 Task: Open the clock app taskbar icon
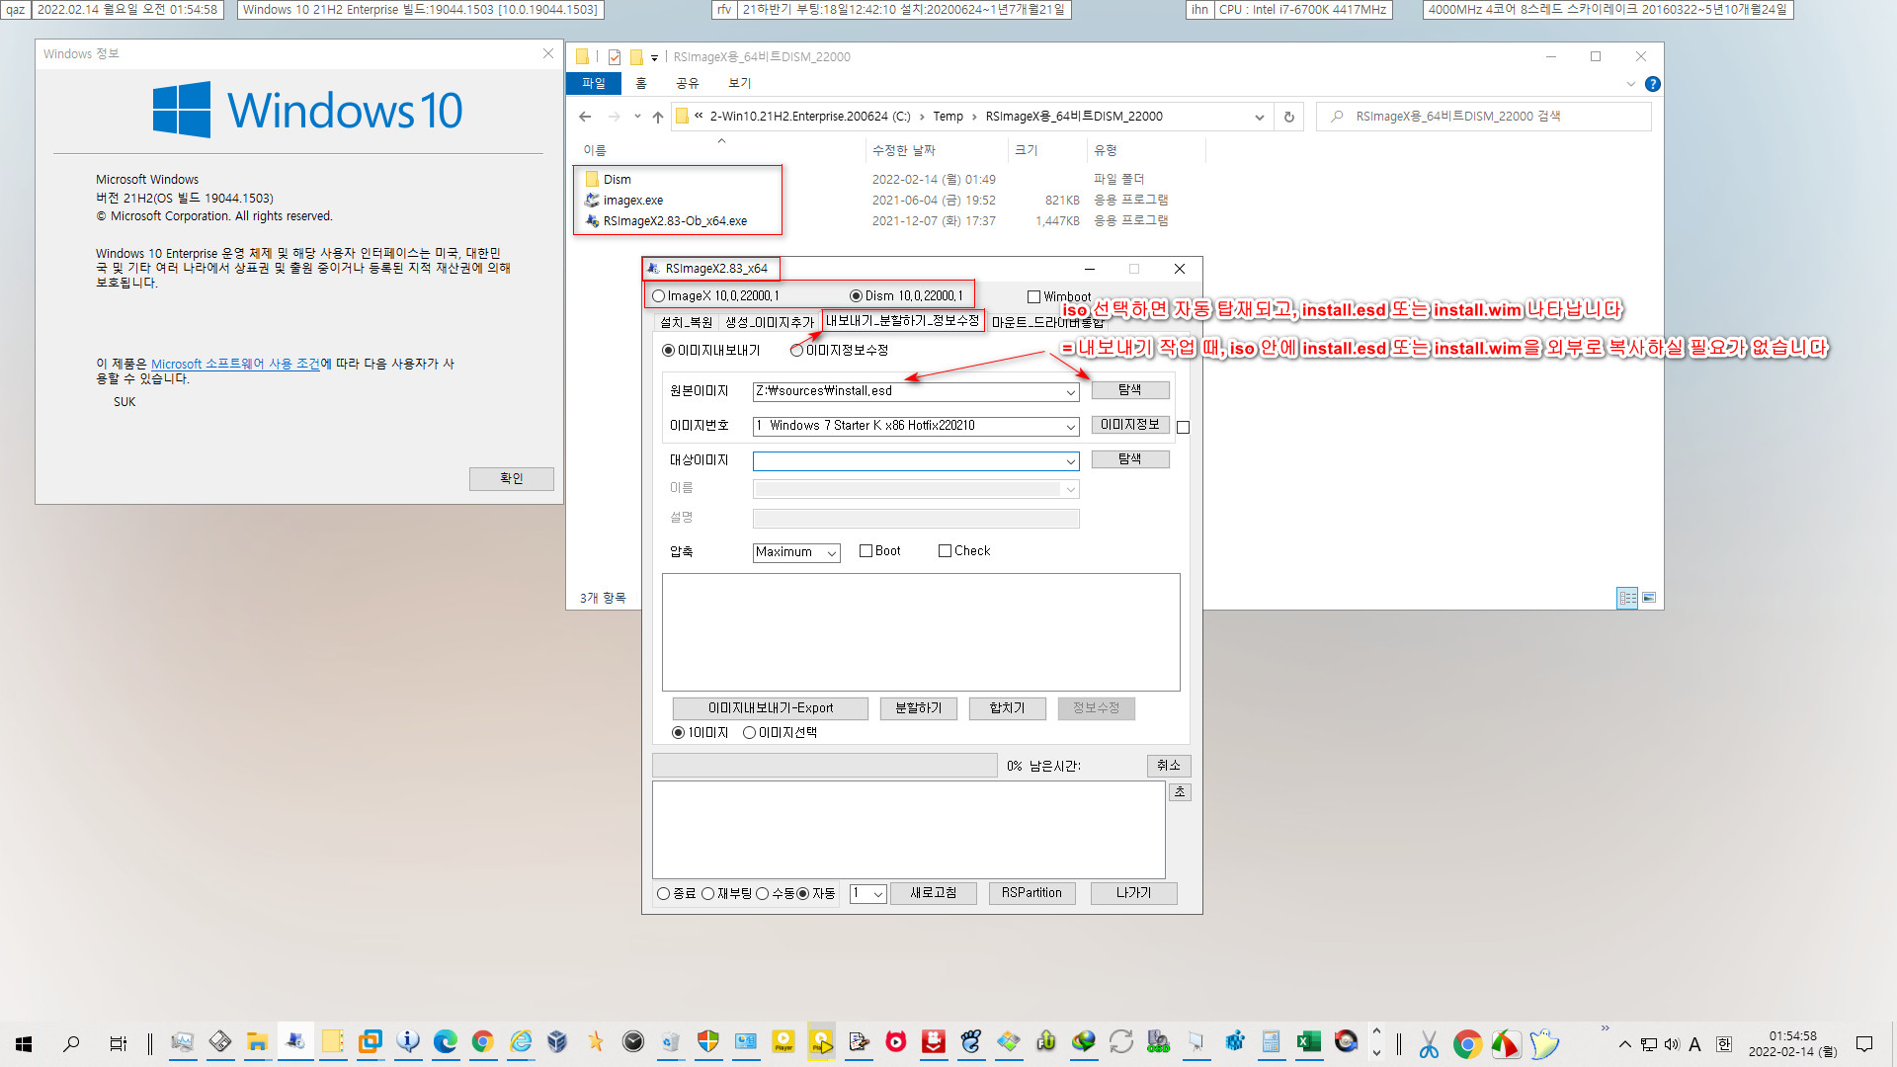pyautogui.click(x=633, y=1042)
